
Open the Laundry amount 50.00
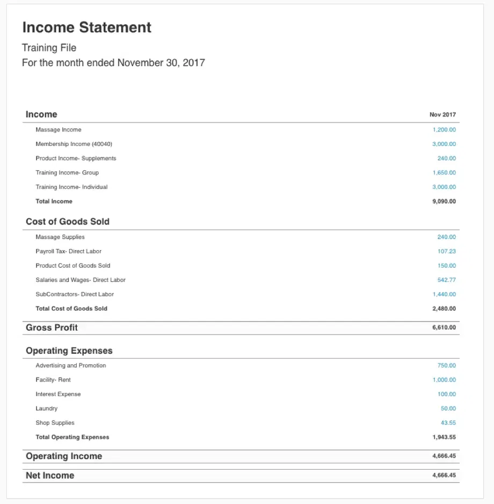pyautogui.click(x=448, y=408)
